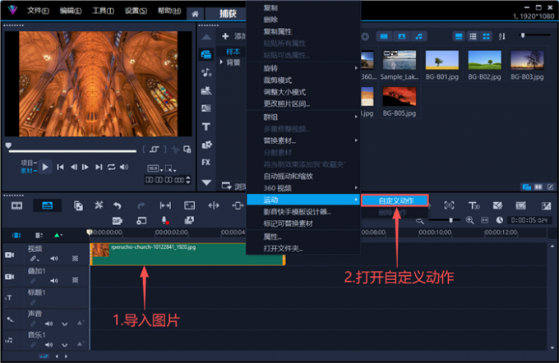
Task: Open the 3D title editor
Action: [x=474, y=205]
